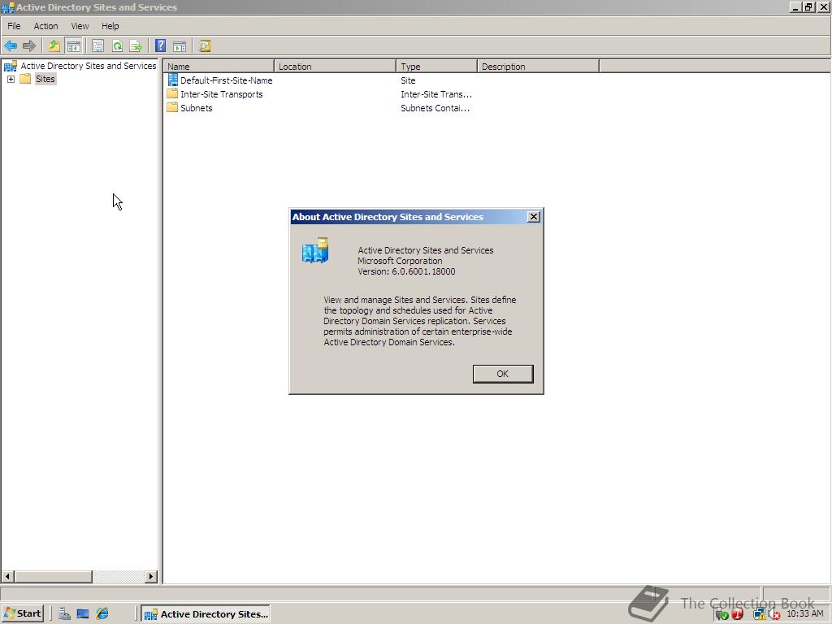
Task: Click the root console tree icon
Action: (x=10, y=66)
